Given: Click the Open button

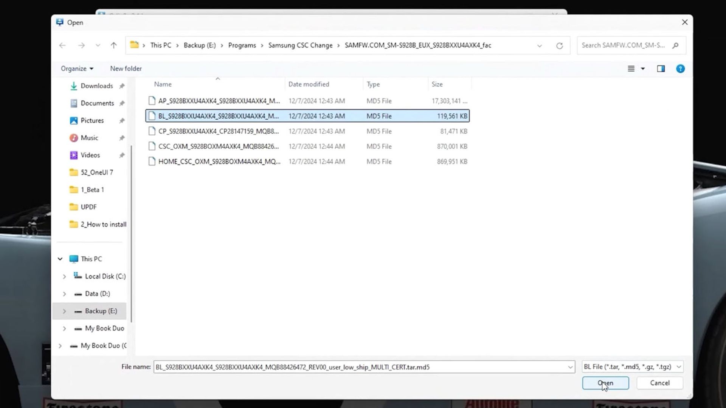Looking at the screenshot, I should tap(605, 383).
